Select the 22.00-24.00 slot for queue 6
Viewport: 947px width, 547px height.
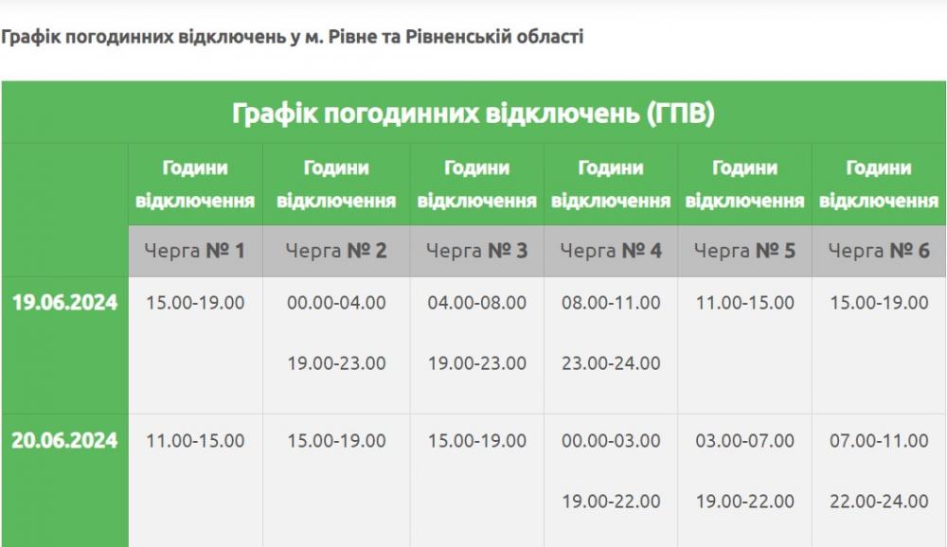[879, 502]
